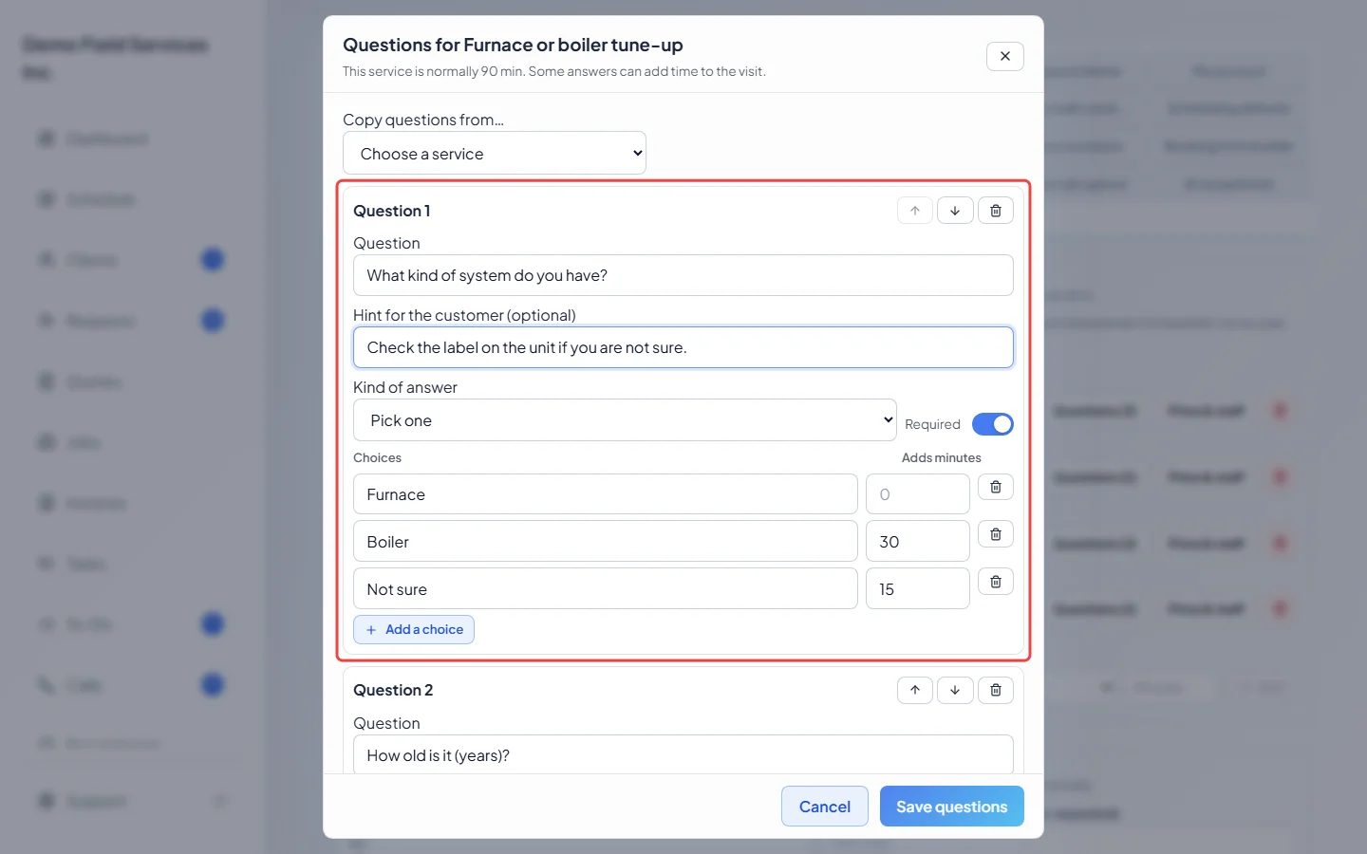Remove the Boiler choice
Image resolution: width=1367 pixels, height=854 pixels.
coord(996,534)
